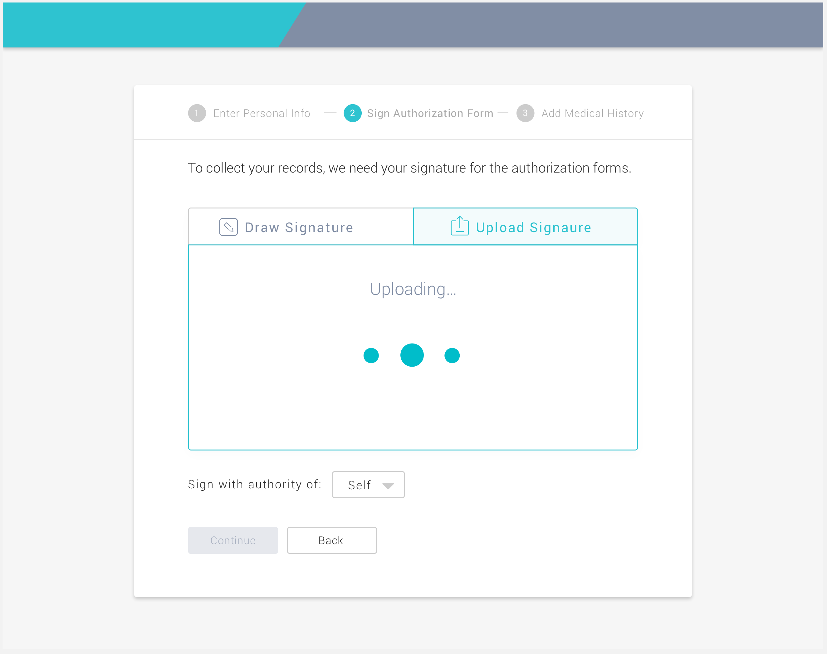
Task: Click step 1 circle indicator
Action: coord(197,113)
